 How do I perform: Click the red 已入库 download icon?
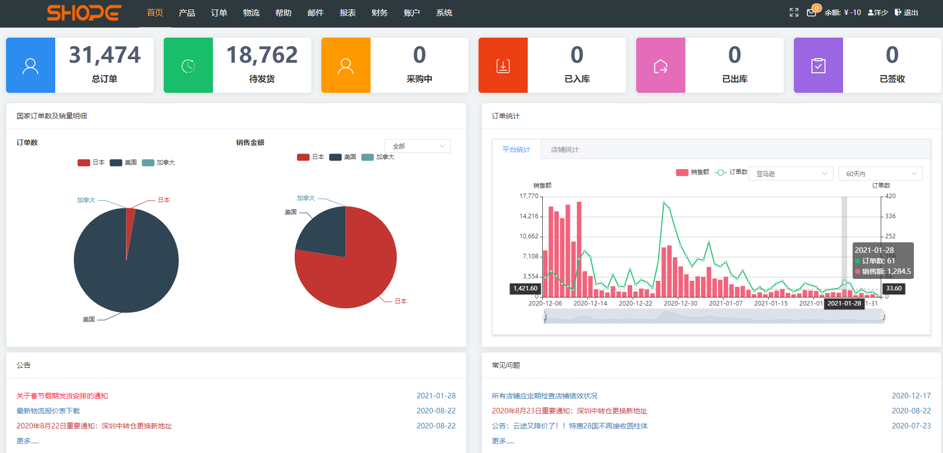click(503, 65)
